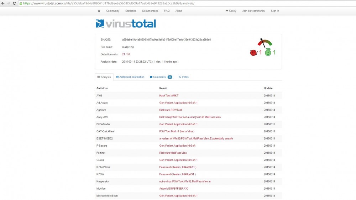Open the Statistics page

[x=131, y=11]
